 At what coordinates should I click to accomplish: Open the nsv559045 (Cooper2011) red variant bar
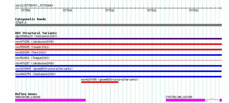pyautogui.click(x=118, y=50)
